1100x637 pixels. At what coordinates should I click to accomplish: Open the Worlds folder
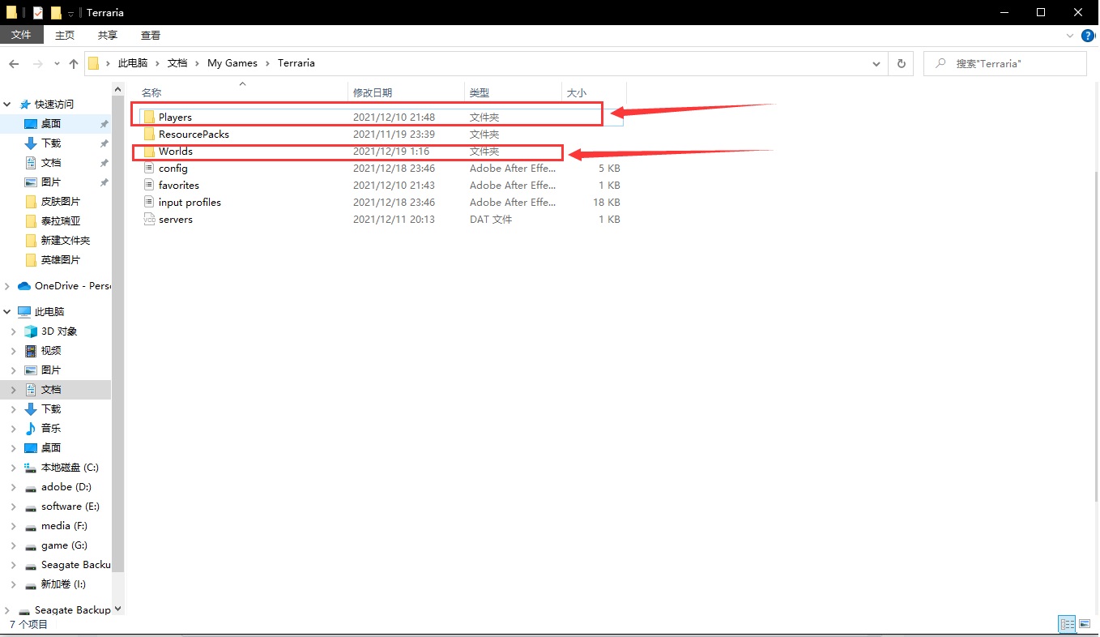[x=175, y=152]
